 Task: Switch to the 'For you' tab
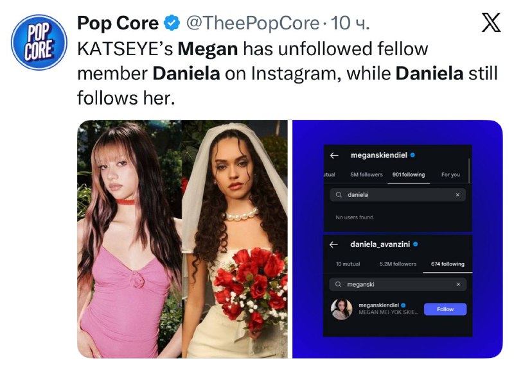450,174
